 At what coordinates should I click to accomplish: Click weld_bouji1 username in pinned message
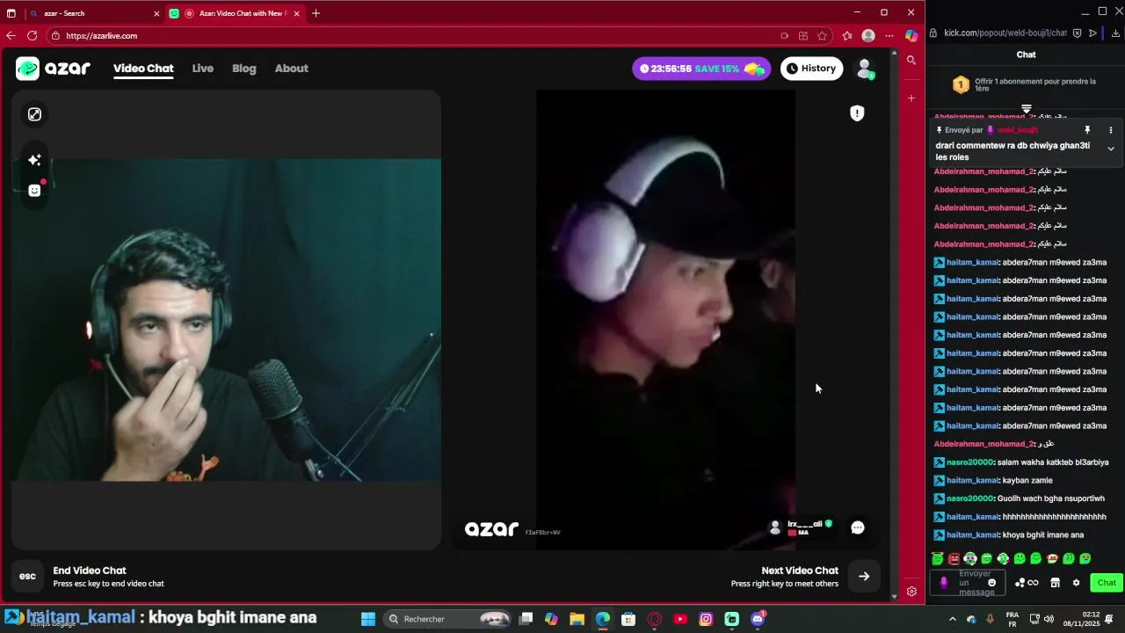click(1017, 130)
